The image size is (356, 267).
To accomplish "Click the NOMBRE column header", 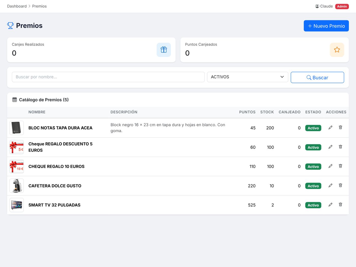I will click(x=37, y=112).
